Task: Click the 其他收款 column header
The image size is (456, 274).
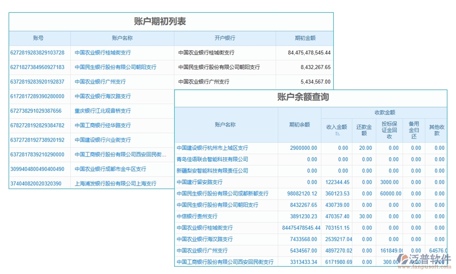Action: [x=436, y=127]
